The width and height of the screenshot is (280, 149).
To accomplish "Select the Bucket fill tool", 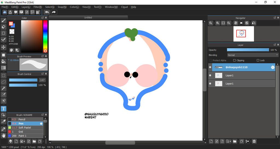I will (3, 61).
